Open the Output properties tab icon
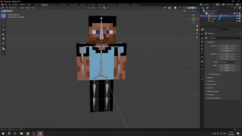 coord(202,42)
